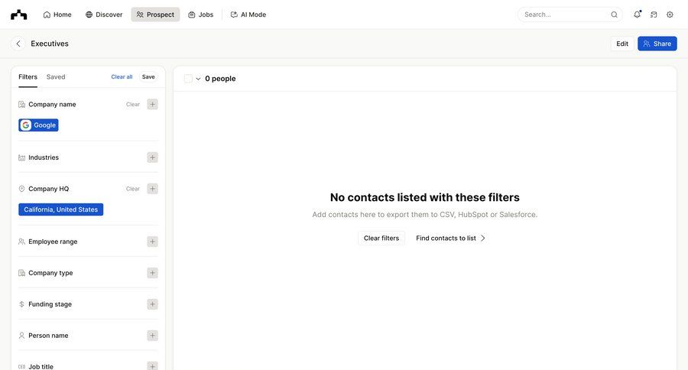Save the current filters
688x370 pixels.
148,76
